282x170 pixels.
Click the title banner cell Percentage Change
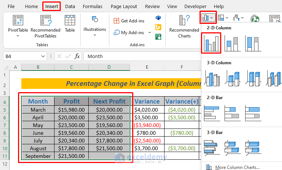point(111,84)
